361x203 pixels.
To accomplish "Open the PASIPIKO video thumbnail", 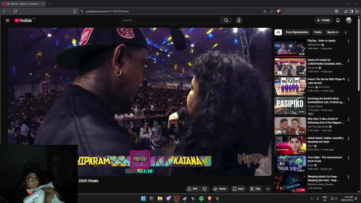I will pyautogui.click(x=290, y=106).
